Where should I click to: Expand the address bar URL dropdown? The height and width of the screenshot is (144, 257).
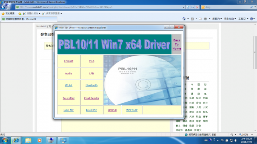tap(184, 7)
